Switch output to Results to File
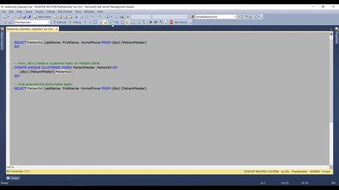 pos(133,22)
